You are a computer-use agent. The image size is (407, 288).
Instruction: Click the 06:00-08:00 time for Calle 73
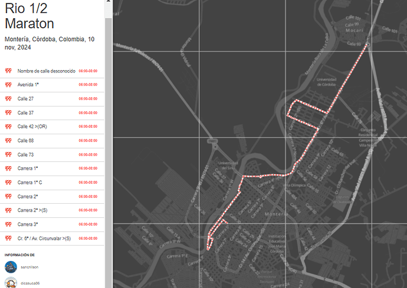(88, 155)
